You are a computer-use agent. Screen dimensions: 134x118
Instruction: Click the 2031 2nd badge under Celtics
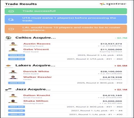pyautogui.click(x=17, y=59)
